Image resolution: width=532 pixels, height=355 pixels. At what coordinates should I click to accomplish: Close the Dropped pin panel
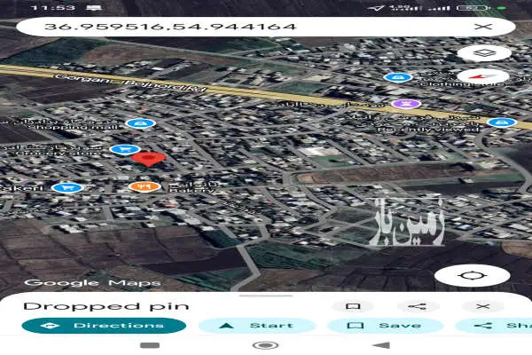(483, 306)
